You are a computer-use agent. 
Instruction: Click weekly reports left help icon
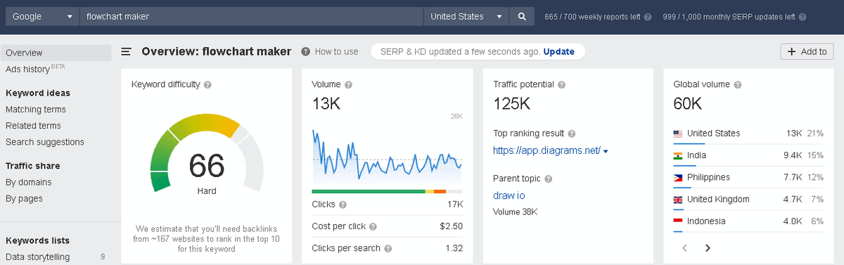point(648,17)
